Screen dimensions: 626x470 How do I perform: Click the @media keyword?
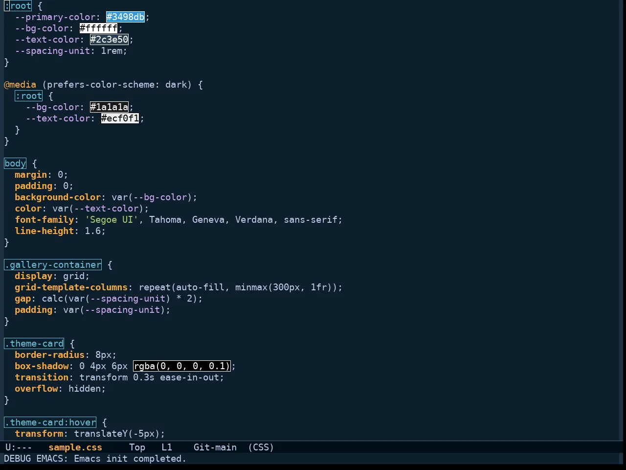[x=20, y=85]
